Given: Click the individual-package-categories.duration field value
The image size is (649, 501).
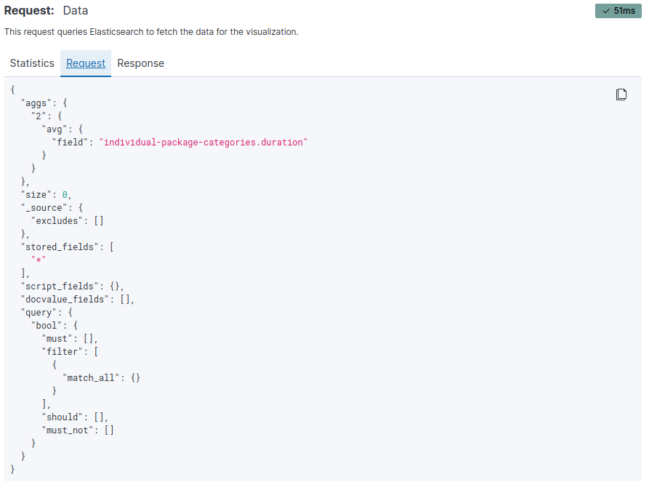Looking at the screenshot, I should click(x=203, y=143).
